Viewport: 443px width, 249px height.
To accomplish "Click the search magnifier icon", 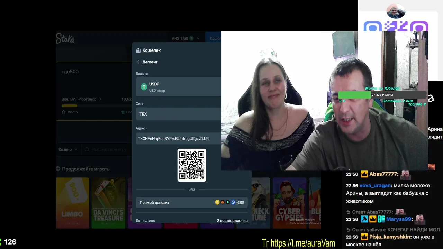I will (87, 149).
